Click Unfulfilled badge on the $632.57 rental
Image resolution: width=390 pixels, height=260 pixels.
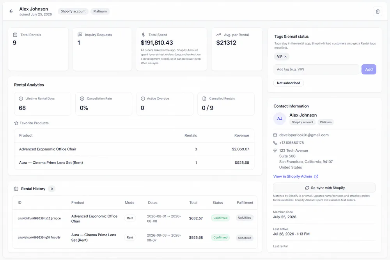pos(245,218)
